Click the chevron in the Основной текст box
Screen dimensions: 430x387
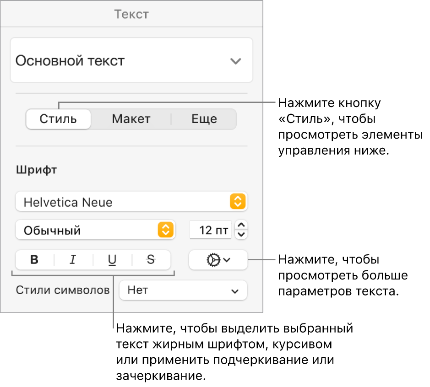[x=235, y=61]
